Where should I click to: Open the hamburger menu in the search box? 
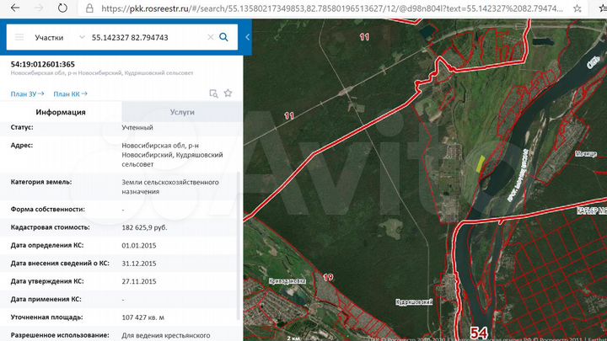19,37
